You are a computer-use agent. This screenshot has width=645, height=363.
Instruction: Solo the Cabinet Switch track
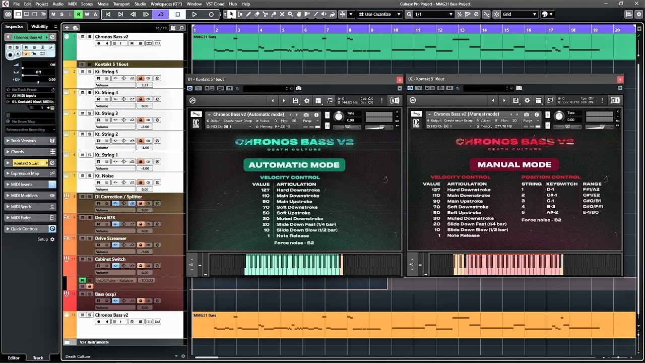90,259
